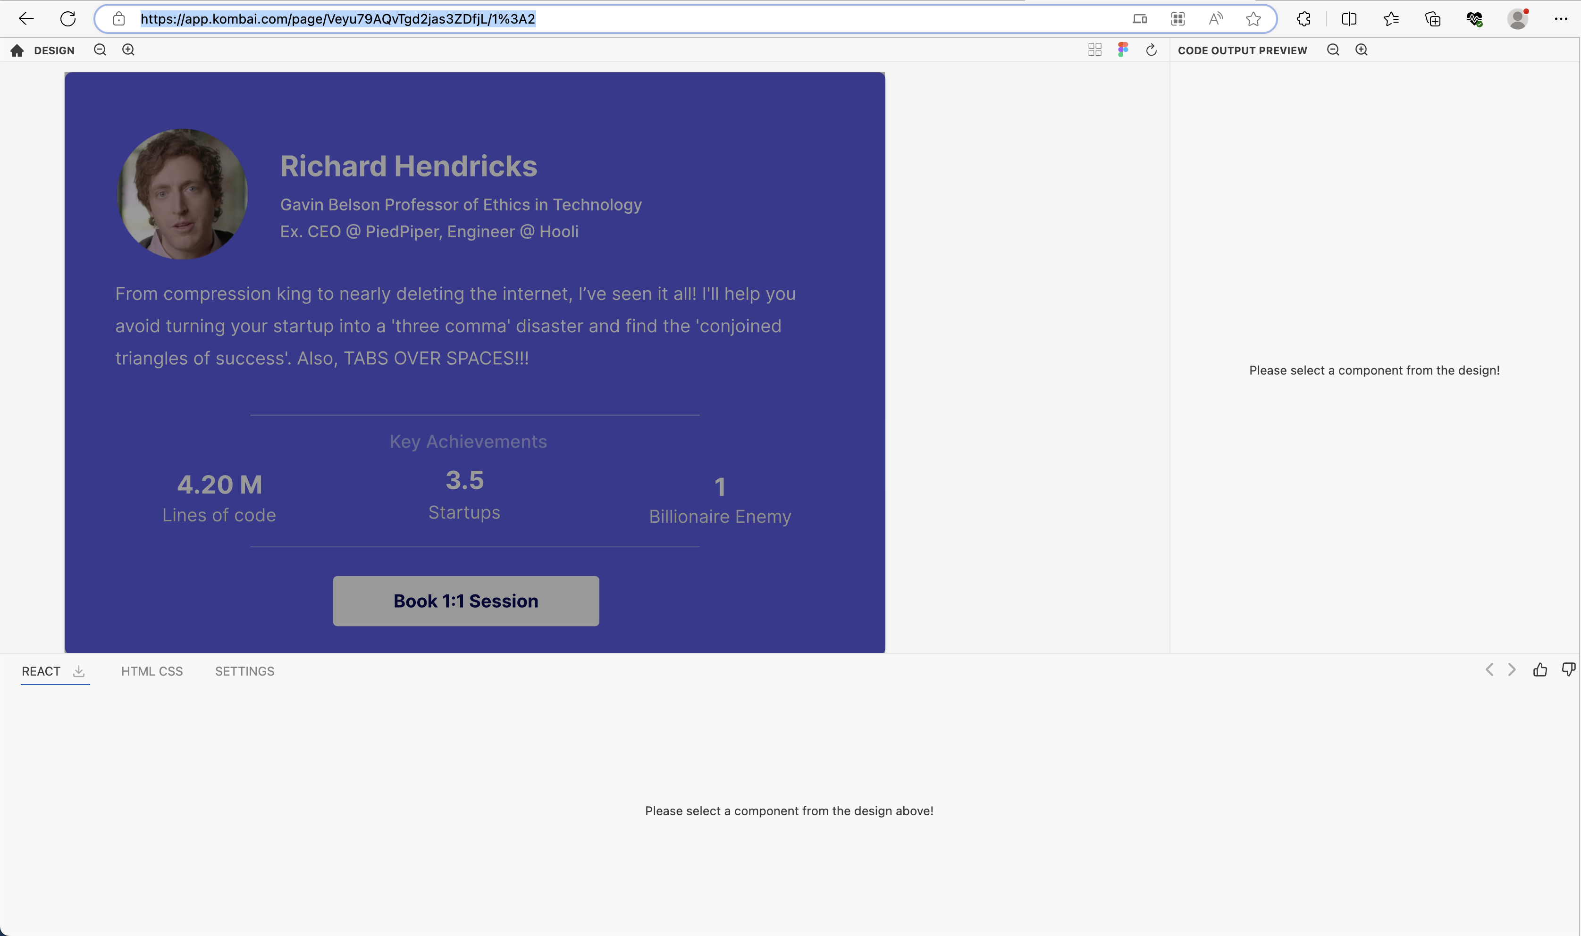
Task: Select the Gavin Belson Professor subtitle
Action: pos(461,204)
